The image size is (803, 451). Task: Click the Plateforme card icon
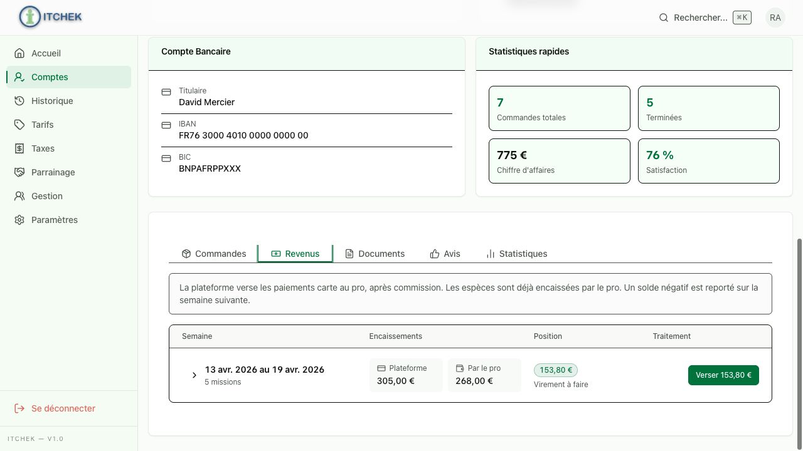pyautogui.click(x=381, y=368)
